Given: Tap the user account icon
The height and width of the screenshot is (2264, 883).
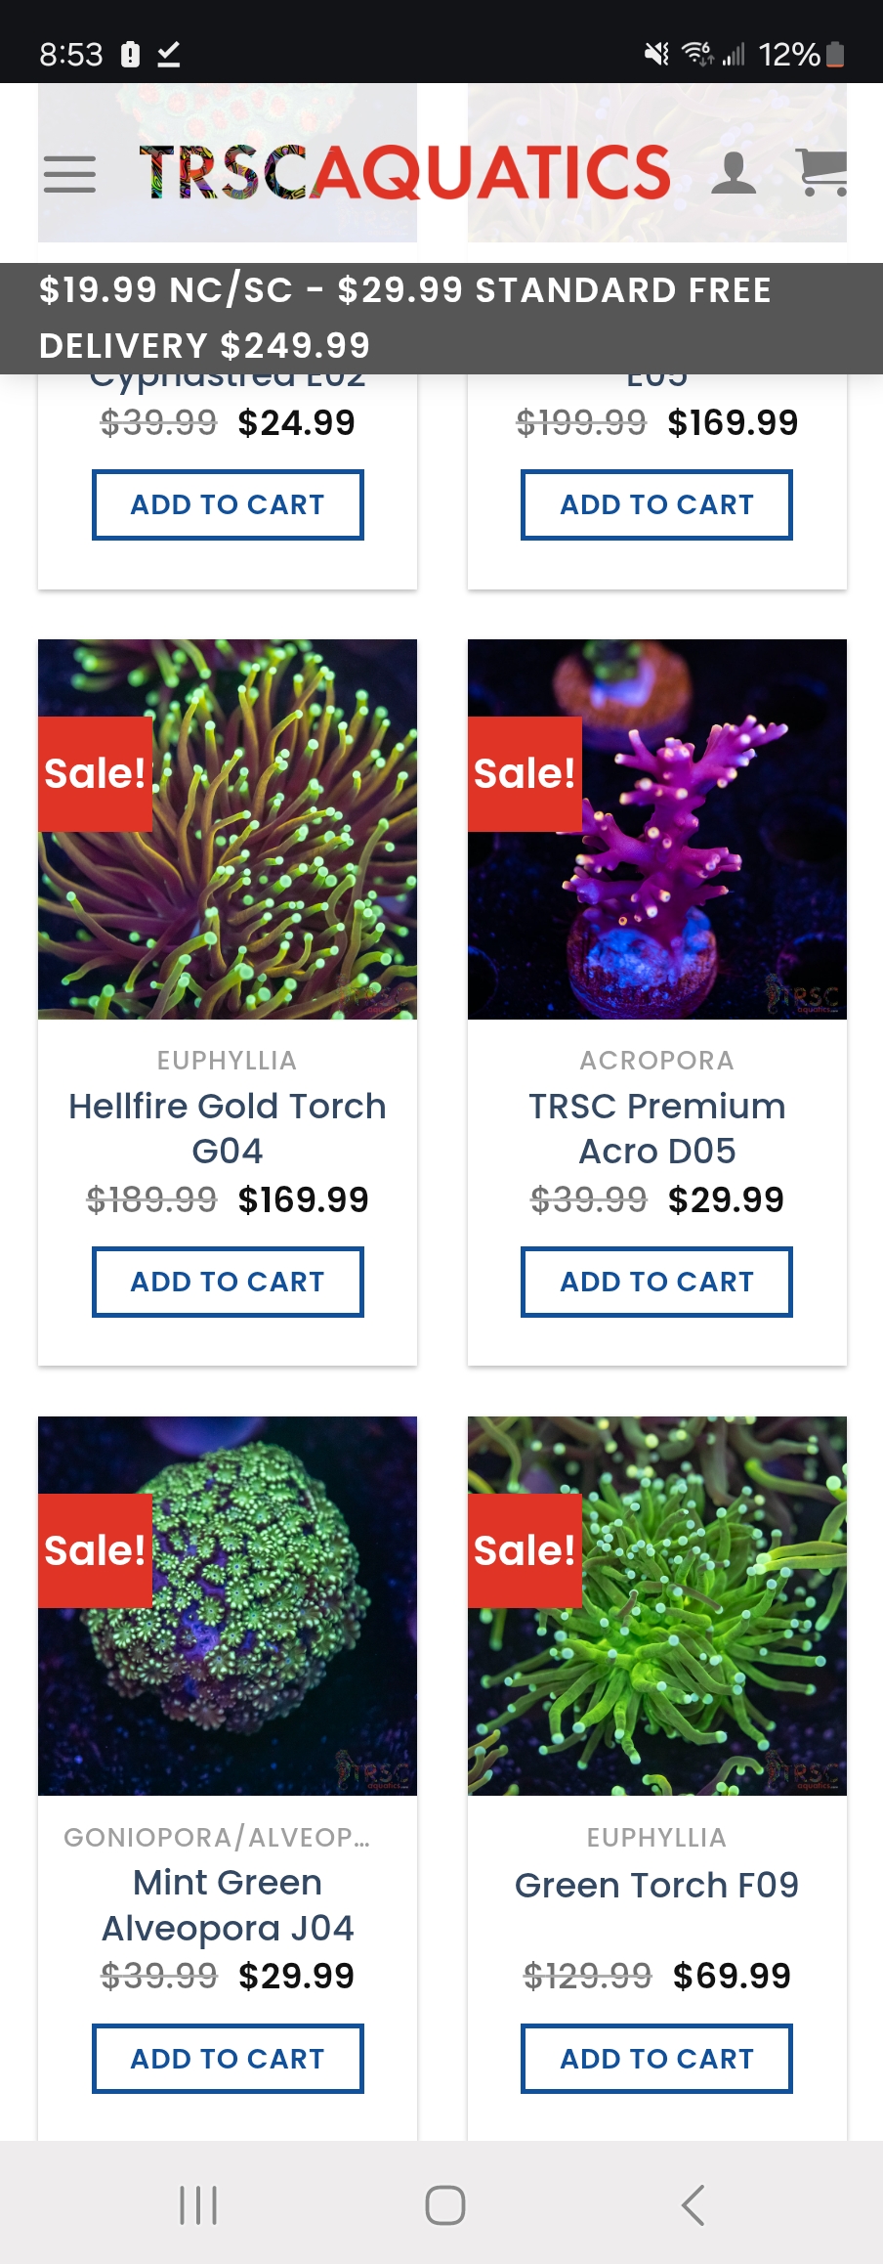Looking at the screenshot, I should coord(733,173).
